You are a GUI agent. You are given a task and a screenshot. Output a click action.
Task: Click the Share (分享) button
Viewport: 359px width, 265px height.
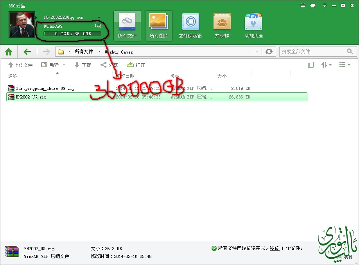[x=109, y=65]
